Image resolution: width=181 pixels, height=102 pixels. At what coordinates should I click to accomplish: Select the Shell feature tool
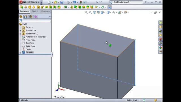pos(80,7)
